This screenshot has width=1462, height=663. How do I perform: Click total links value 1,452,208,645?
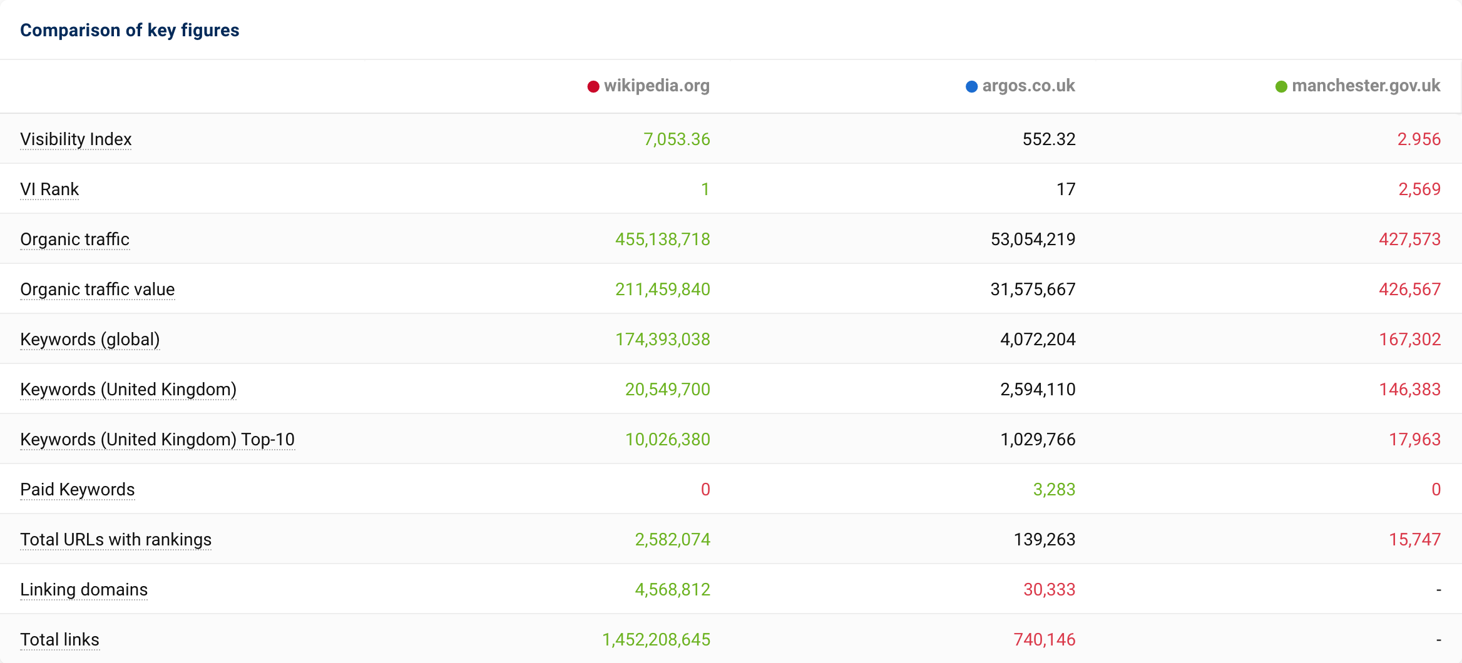(656, 639)
